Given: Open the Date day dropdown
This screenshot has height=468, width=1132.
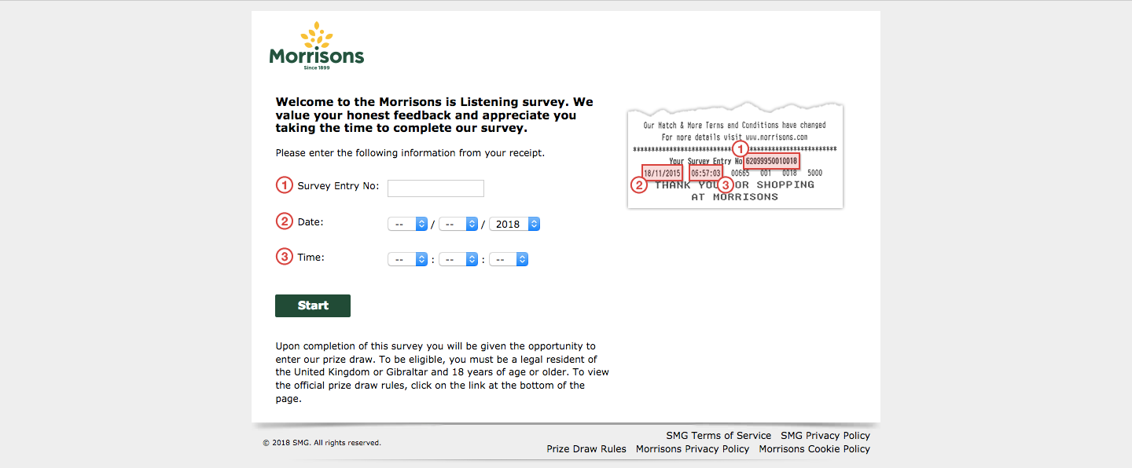Looking at the screenshot, I should (x=407, y=224).
